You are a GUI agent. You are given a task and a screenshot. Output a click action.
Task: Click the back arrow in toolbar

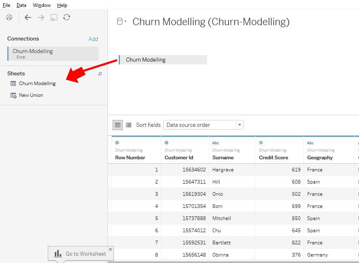pos(28,17)
